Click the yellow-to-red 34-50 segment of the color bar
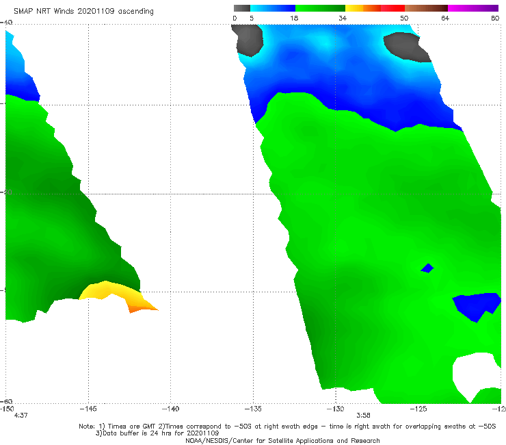The height and width of the screenshot is (445, 506). coord(375,8)
